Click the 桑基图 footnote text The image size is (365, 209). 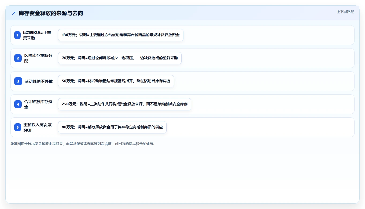[83, 144]
